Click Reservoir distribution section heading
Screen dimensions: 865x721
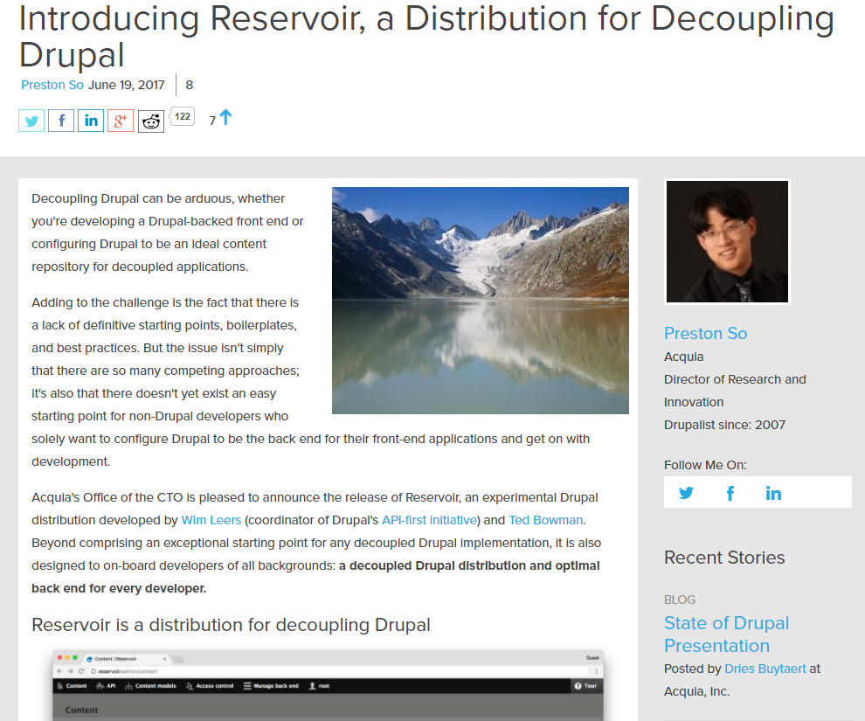tap(231, 625)
